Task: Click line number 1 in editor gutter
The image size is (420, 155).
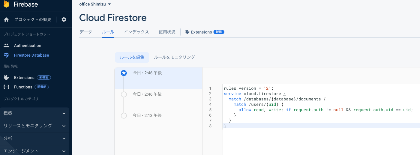Action: (x=210, y=88)
